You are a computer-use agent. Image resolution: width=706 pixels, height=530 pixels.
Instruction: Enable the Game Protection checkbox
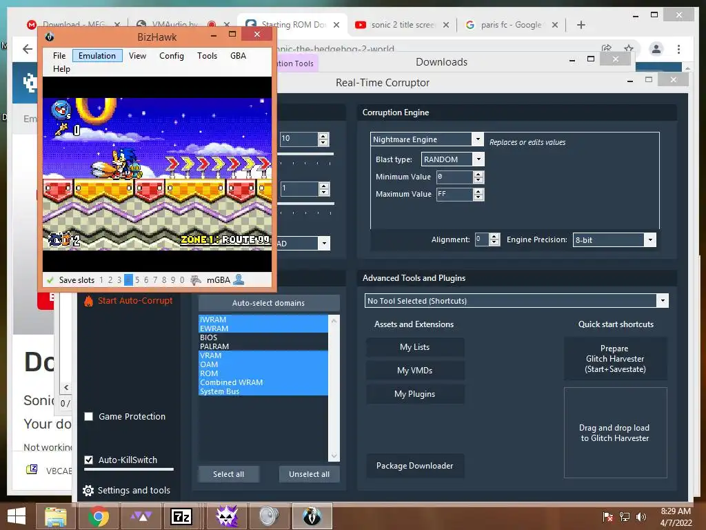[x=89, y=416]
